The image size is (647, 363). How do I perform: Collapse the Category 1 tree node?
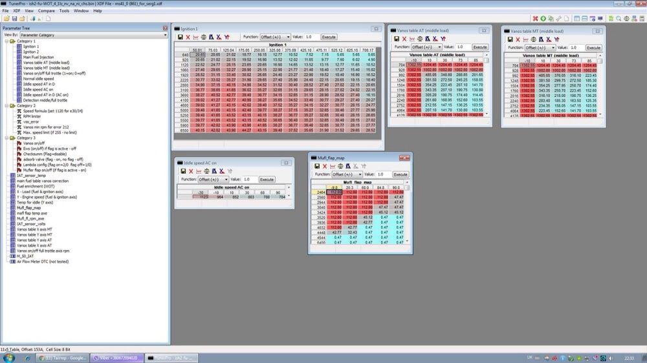click(6, 41)
